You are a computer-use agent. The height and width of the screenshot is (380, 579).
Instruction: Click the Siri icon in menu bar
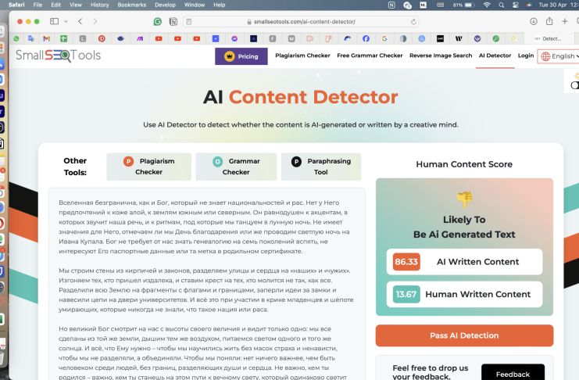click(529, 5)
